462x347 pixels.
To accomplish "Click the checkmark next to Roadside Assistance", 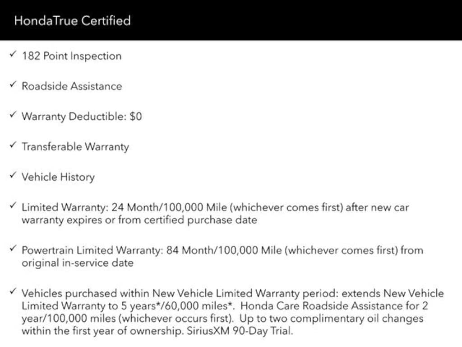I will (x=13, y=85).
